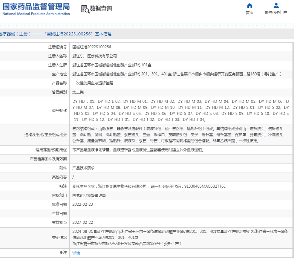294x260 pixels.
Task: Click expiry date 2027-02-22
Action: [83, 223]
